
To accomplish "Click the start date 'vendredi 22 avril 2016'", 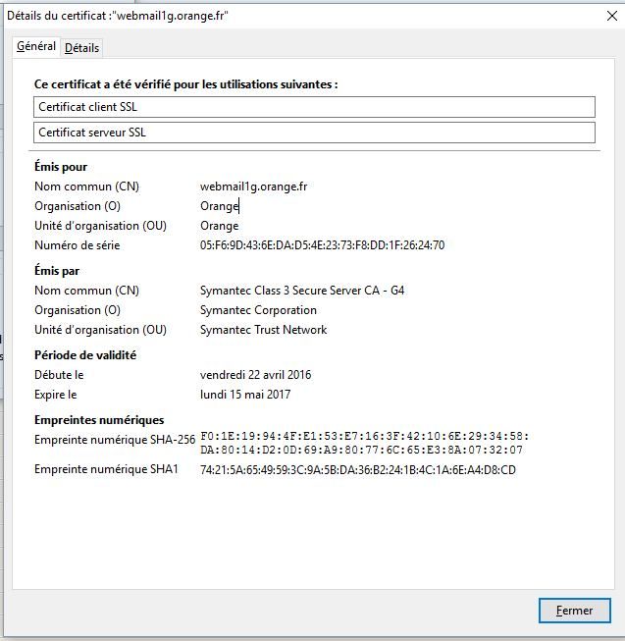I will [x=256, y=375].
